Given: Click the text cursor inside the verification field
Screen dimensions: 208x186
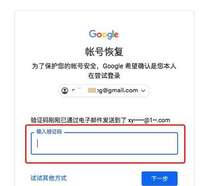Looking at the screenshot, I should (x=37, y=143).
